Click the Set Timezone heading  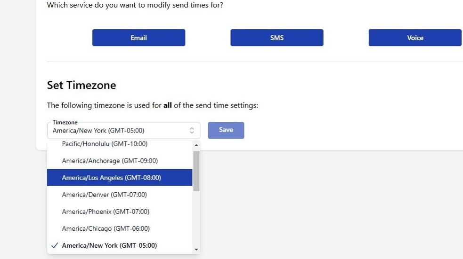click(x=81, y=85)
